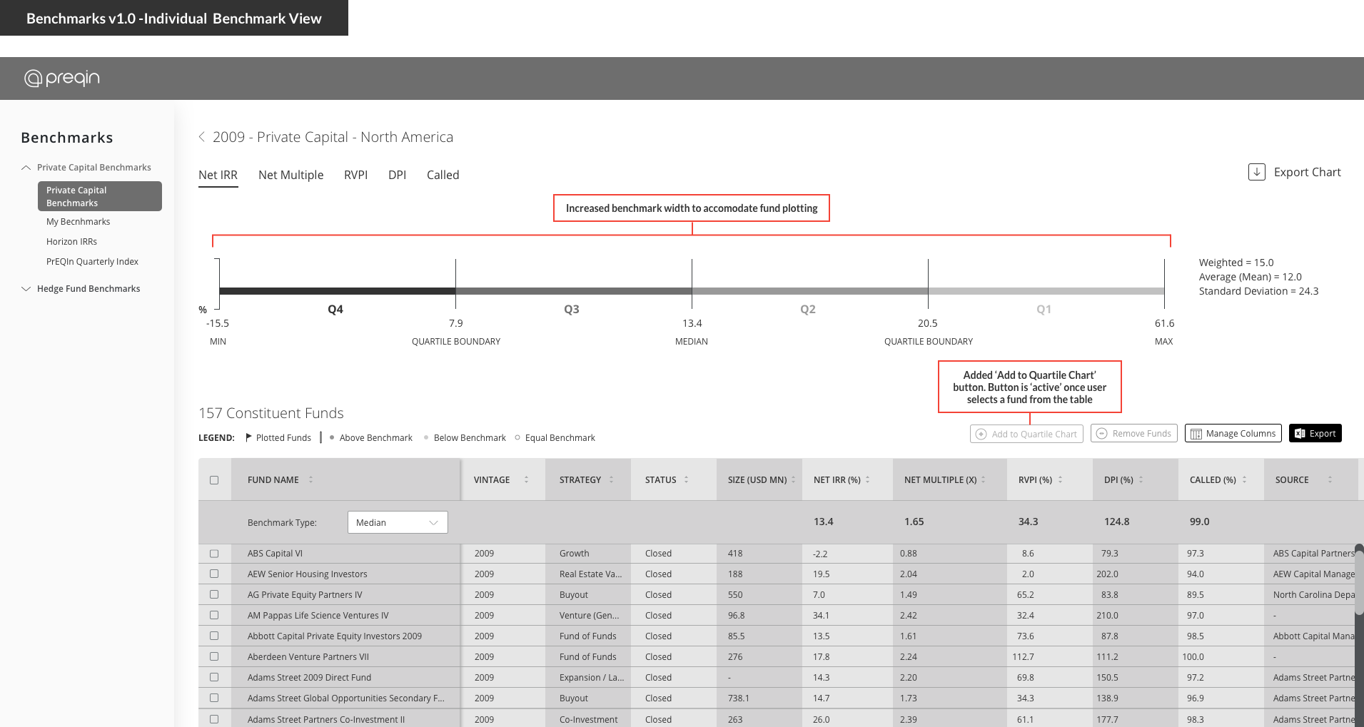Check Adams Street Global Opportunities Secondary checkbox
The width and height of the screenshot is (1364, 727).
point(214,698)
